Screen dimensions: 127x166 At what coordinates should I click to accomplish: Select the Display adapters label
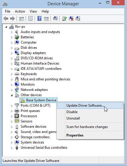[33, 53]
